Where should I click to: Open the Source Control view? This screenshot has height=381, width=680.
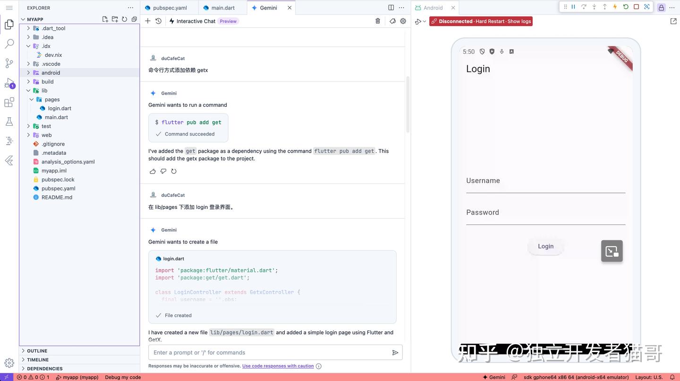9,63
